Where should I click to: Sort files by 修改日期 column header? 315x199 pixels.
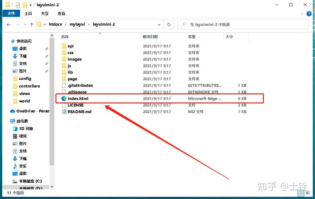(x=150, y=37)
